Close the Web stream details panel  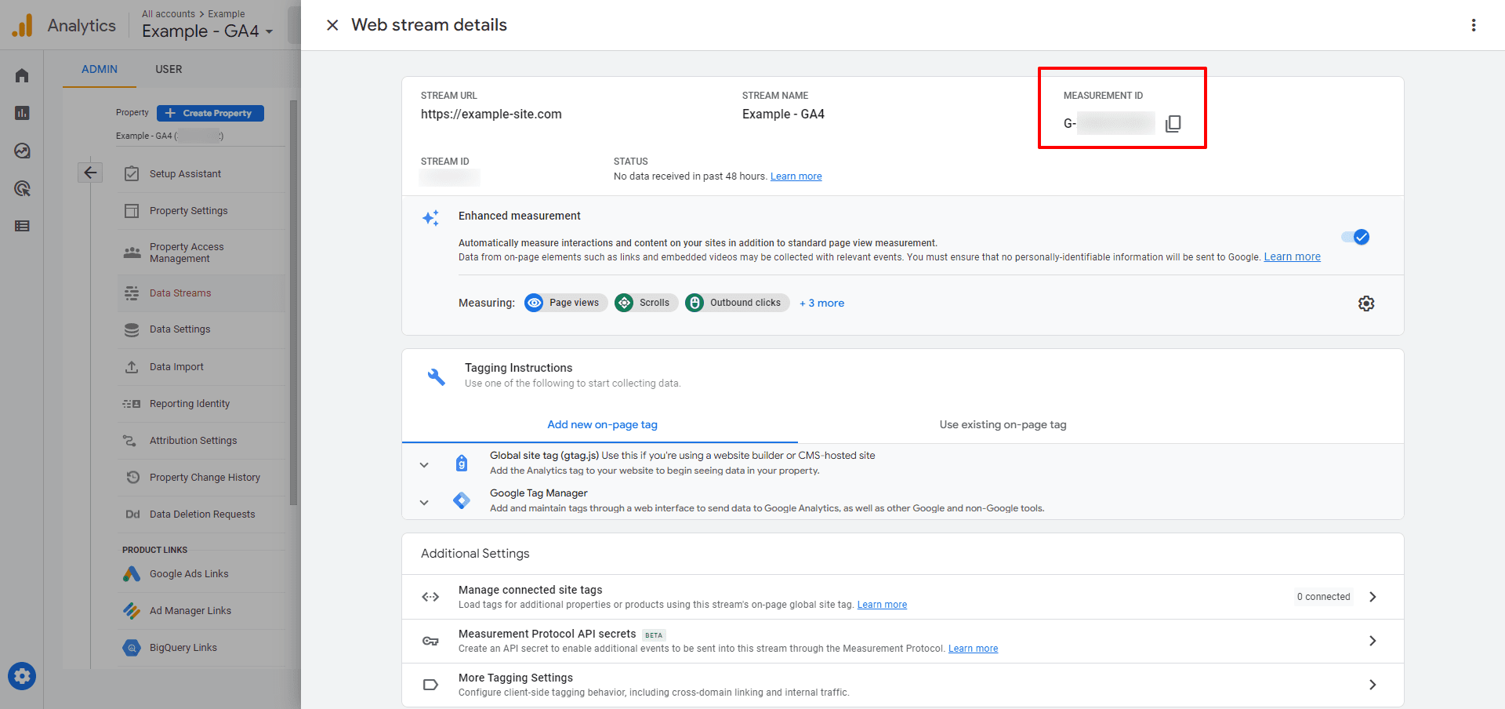[x=332, y=25]
